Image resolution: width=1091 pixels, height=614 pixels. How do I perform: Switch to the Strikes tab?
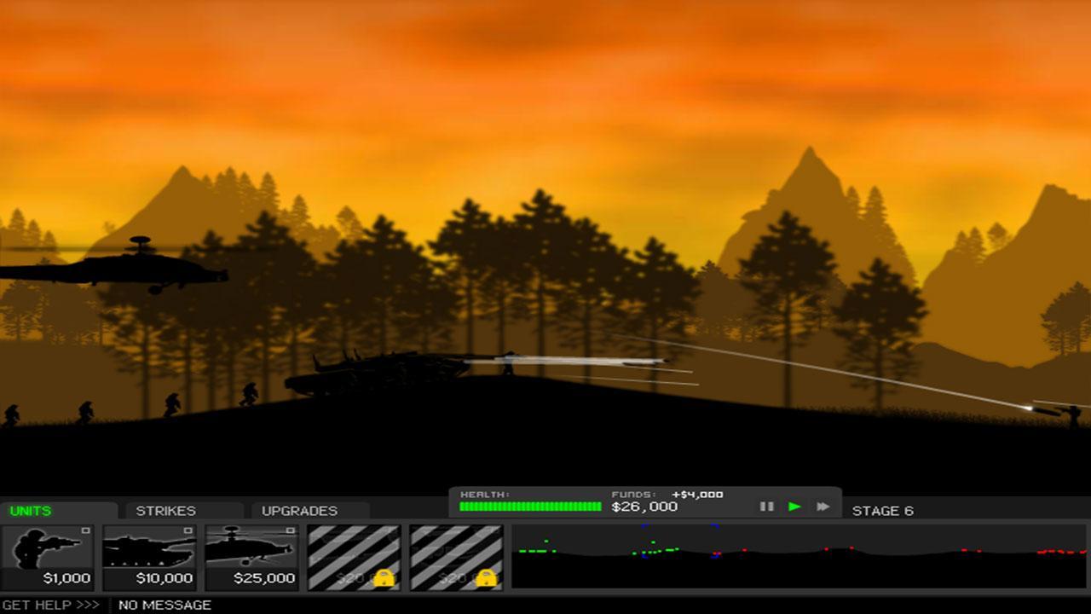pyautogui.click(x=165, y=511)
